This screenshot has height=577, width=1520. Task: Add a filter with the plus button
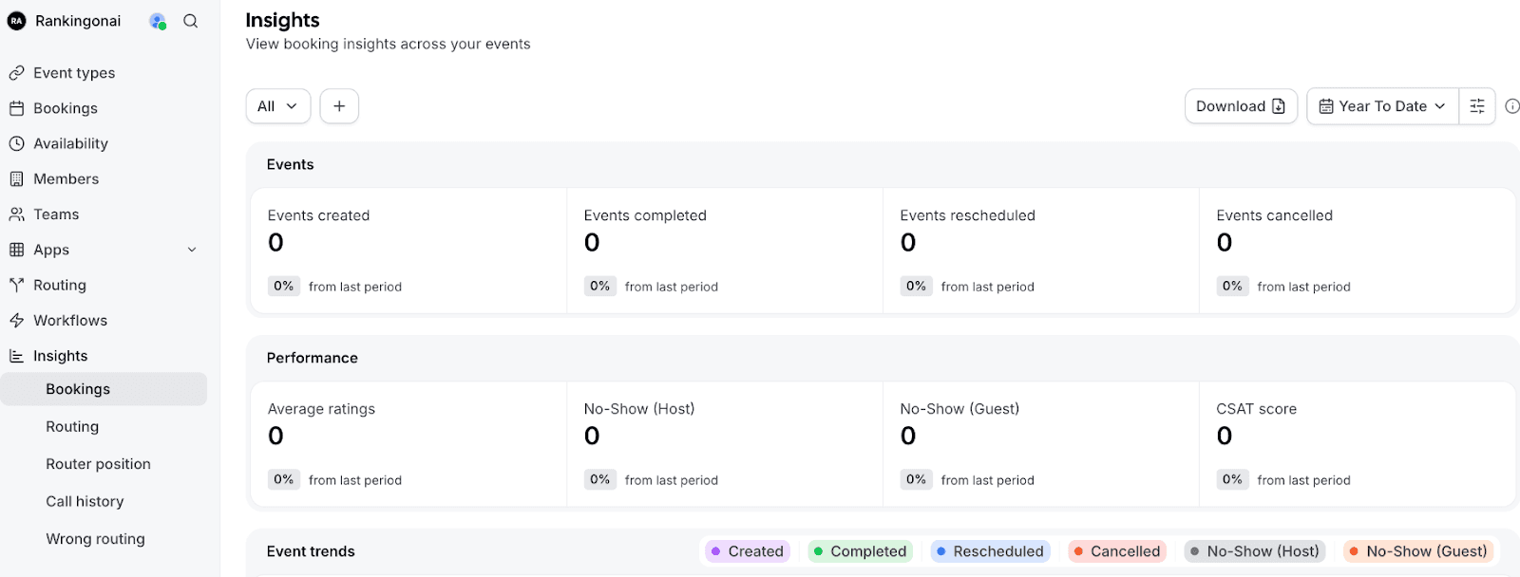pos(338,105)
